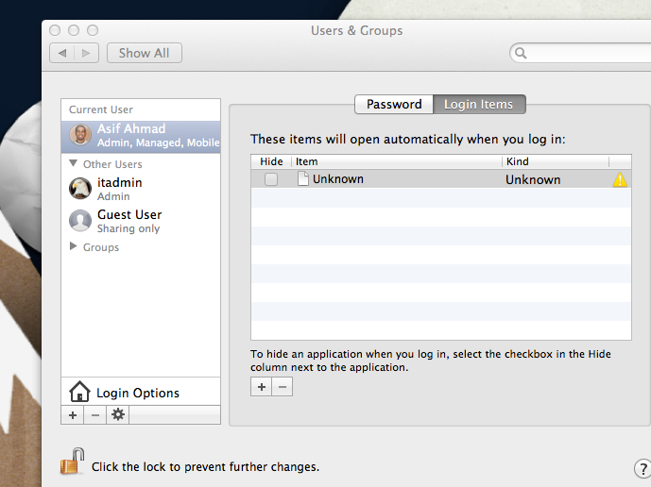Select the Guest User account
This screenshot has width=651, height=487.
coord(141,221)
